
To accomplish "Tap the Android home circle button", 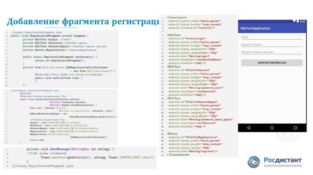I will 272,128.
